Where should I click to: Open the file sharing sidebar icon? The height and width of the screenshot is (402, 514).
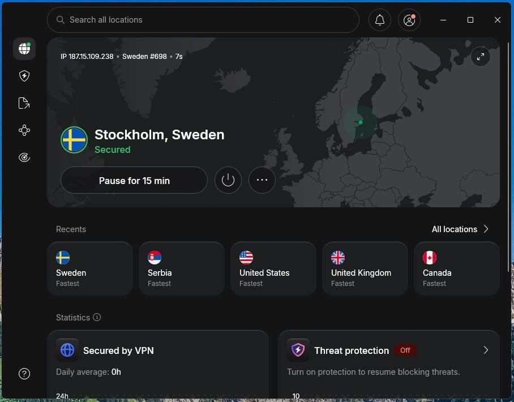click(x=24, y=103)
